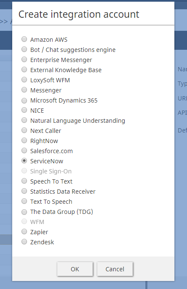Confirm selection with the OK button

(x=75, y=269)
